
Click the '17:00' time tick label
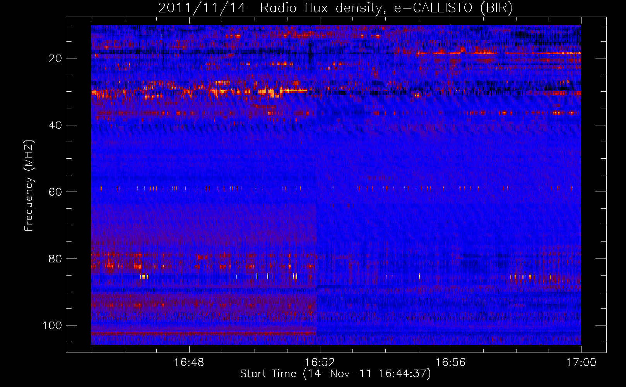point(582,363)
